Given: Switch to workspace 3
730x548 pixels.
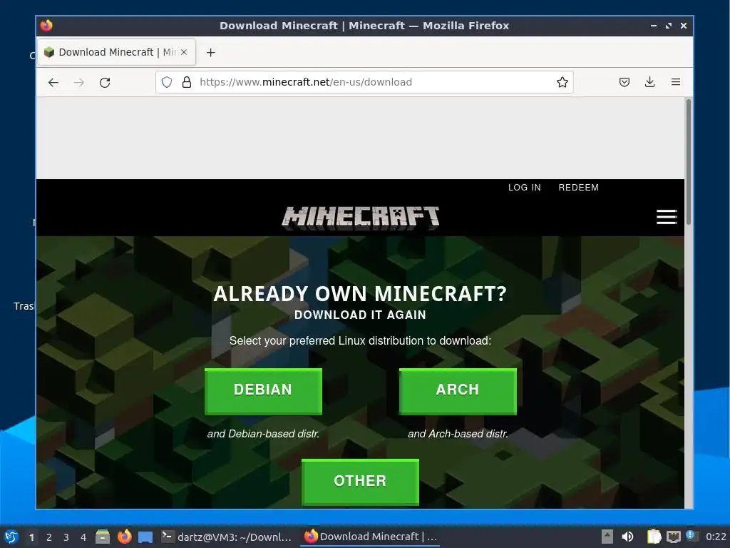Looking at the screenshot, I should coord(66,537).
